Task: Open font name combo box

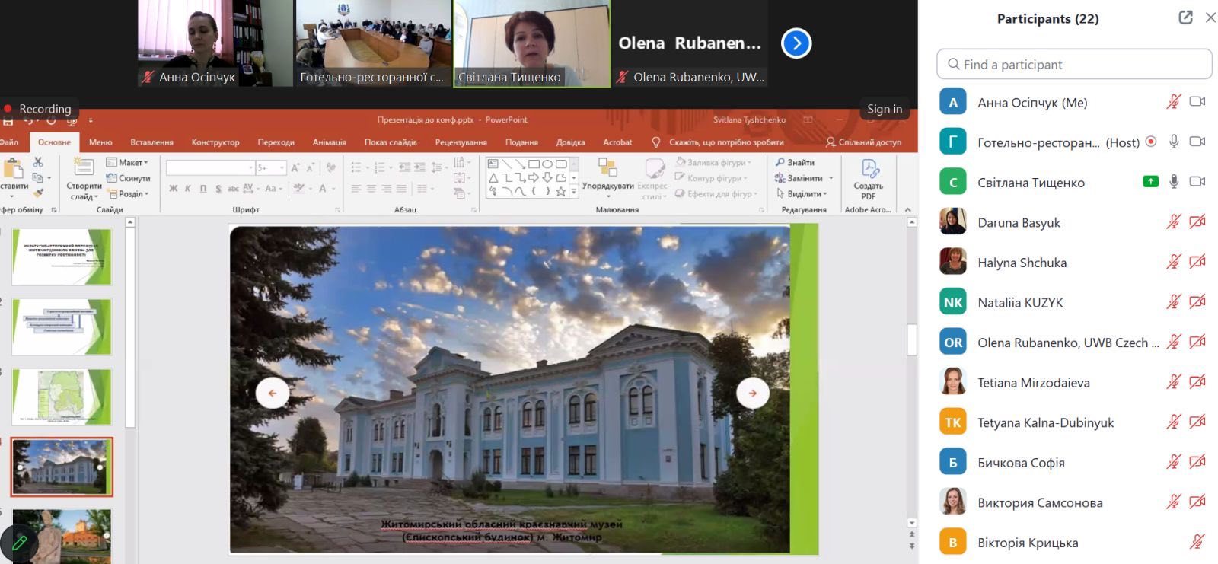Action: (x=210, y=167)
